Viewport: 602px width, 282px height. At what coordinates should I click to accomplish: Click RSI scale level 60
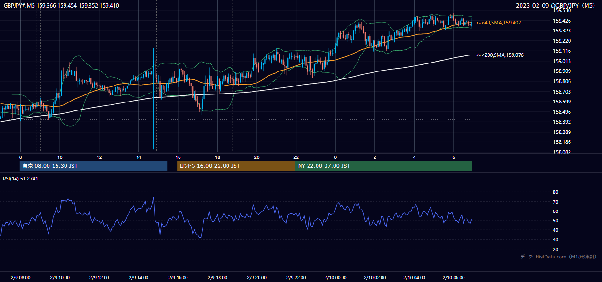click(x=556, y=211)
